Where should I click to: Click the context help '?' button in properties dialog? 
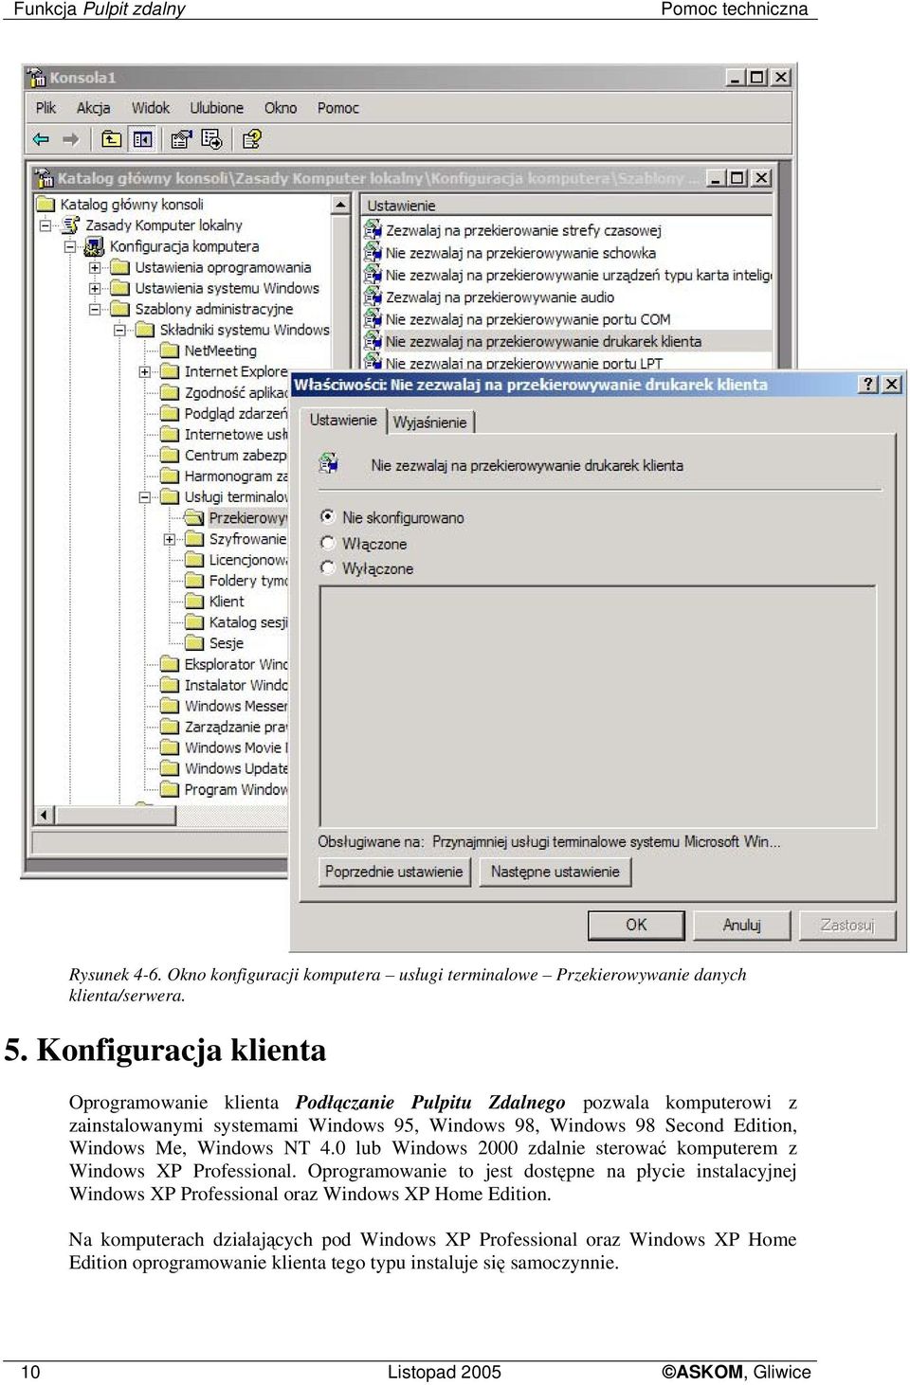pos(868,384)
